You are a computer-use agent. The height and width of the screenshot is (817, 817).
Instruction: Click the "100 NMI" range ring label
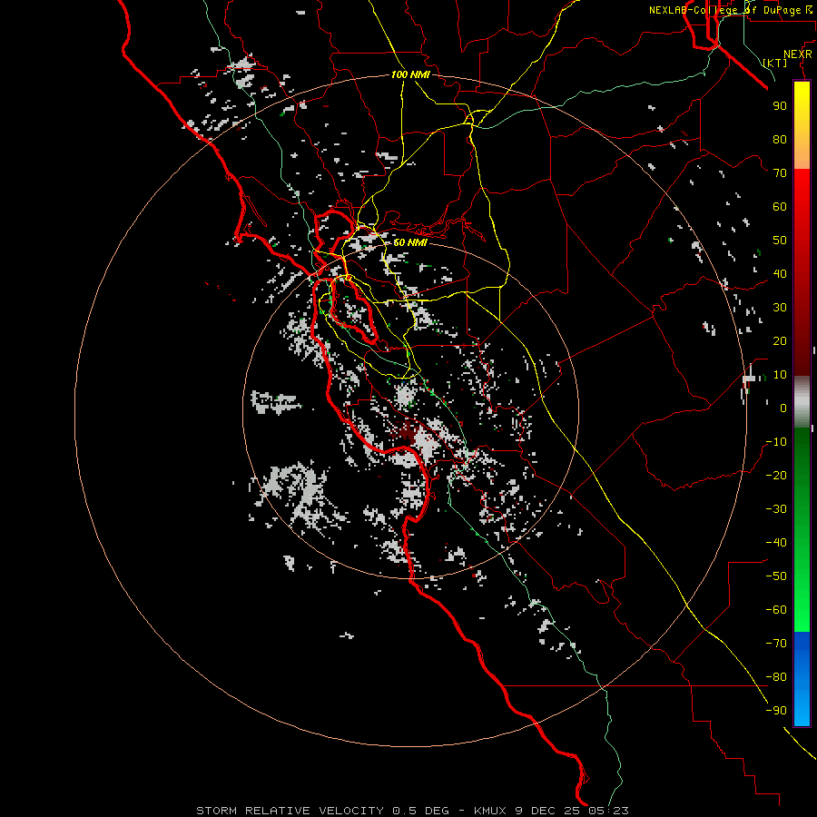410,74
